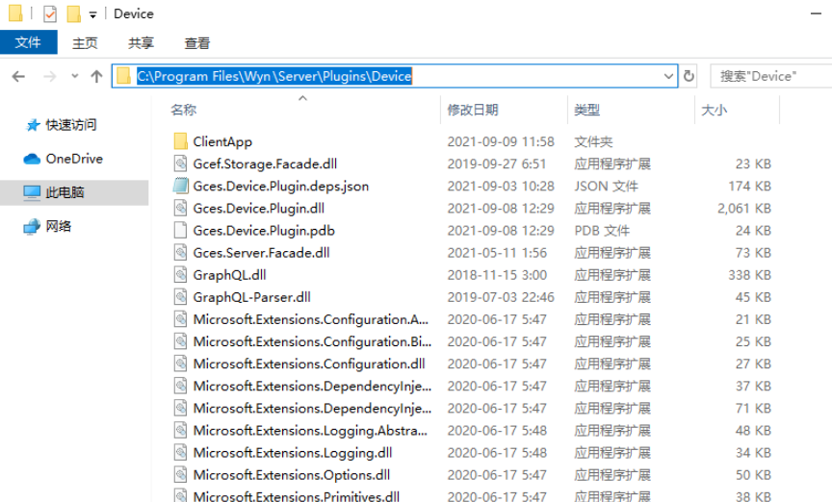Select Gces.Device.Plugin.dll file name
This screenshot has height=502, width=832.
(258, 209)
